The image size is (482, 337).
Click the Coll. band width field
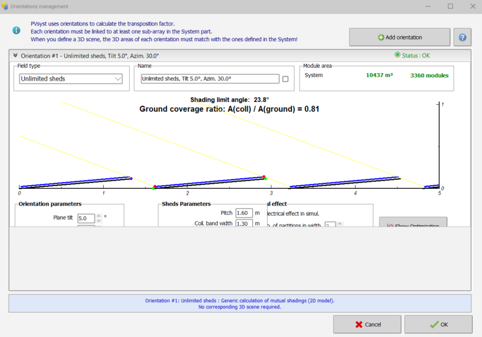coord(244,223)
